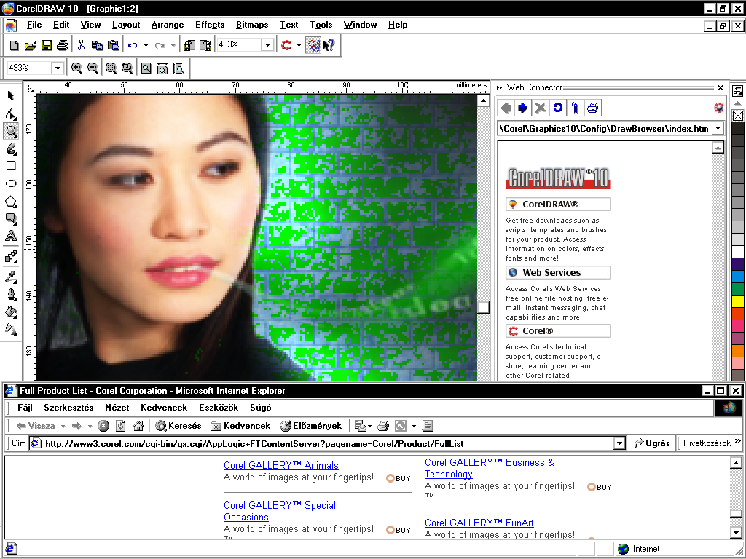Viewport: 746px width, 559px height.
Task: Open the Web Connector address dropdown
Action: click(718, 128)
